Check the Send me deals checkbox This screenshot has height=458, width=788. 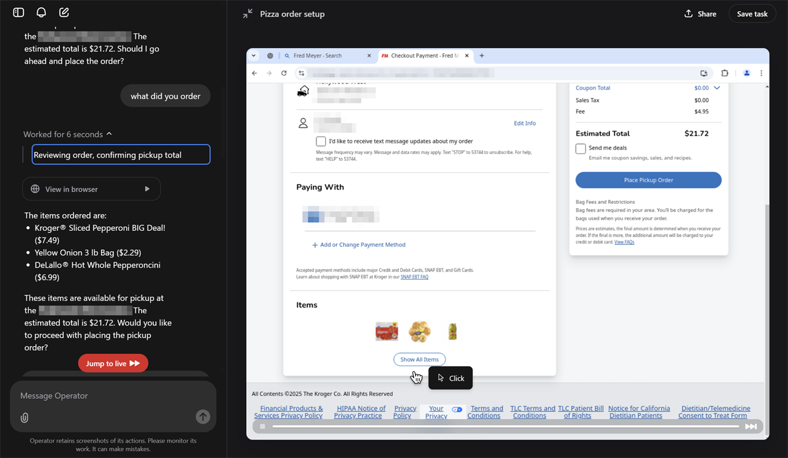[581, 148]
